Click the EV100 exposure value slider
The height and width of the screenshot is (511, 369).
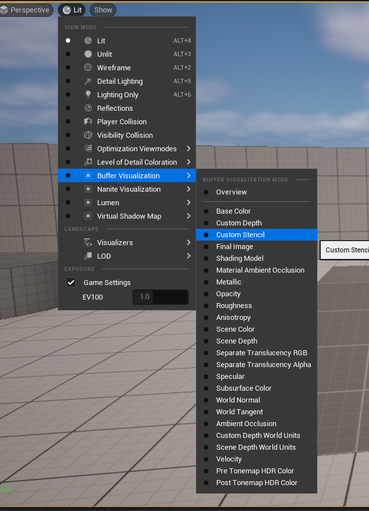coord(161,297)
